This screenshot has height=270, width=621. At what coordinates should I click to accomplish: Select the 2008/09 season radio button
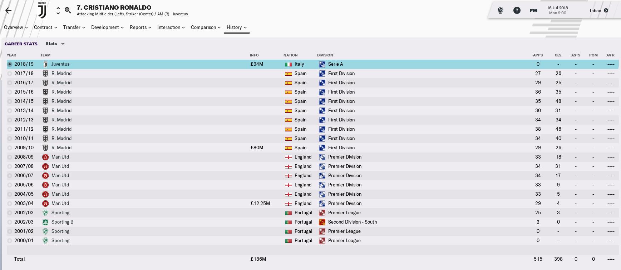(x=10, y=157)
